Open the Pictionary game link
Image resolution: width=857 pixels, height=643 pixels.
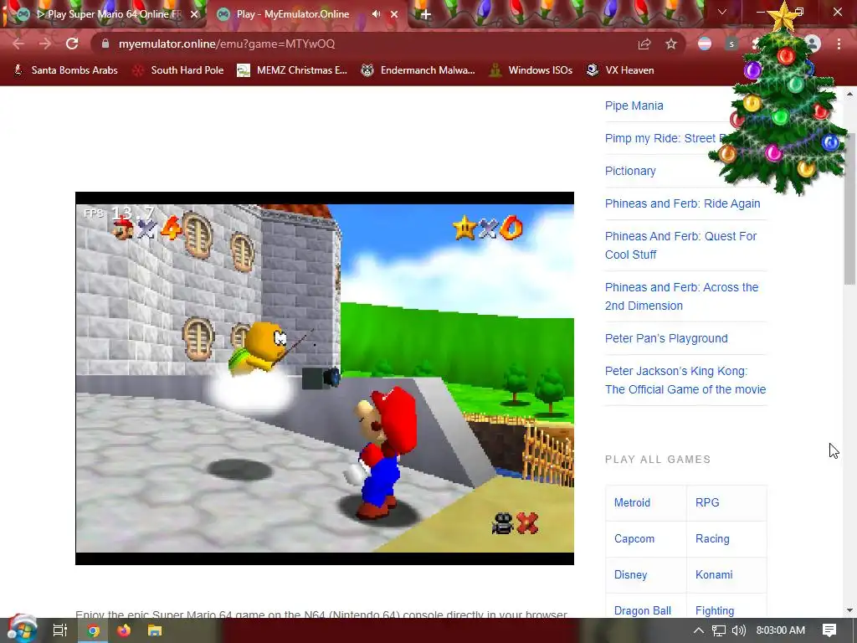point(630,171)
